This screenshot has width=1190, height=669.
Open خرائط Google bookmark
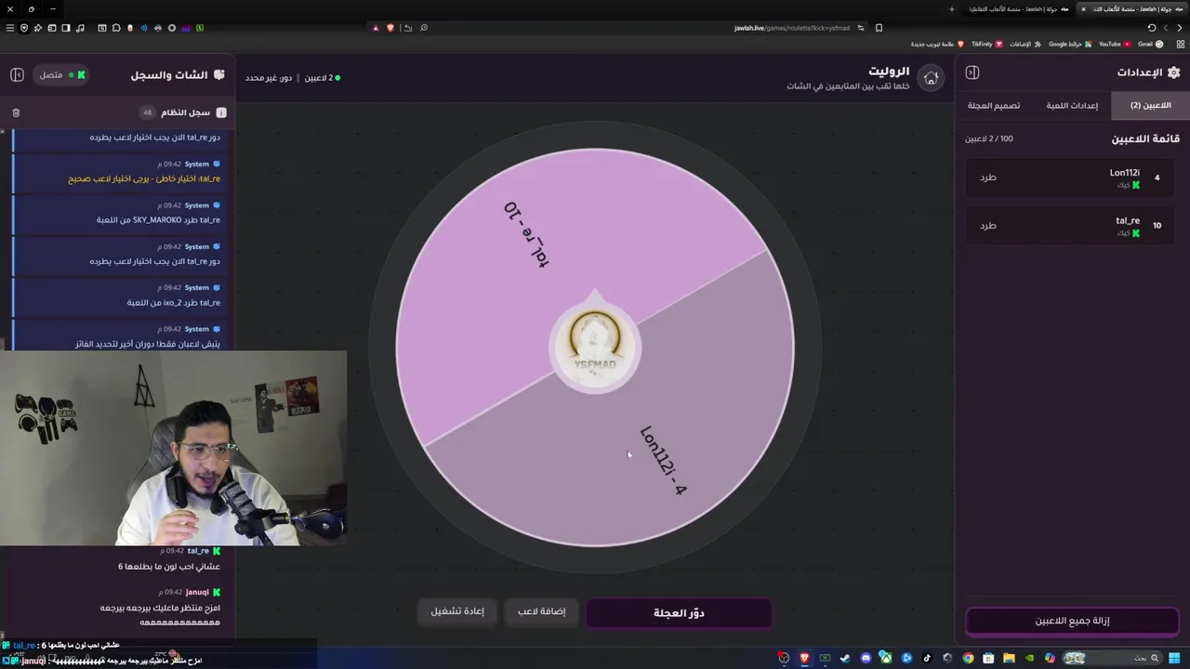[x=1070, y=44]
